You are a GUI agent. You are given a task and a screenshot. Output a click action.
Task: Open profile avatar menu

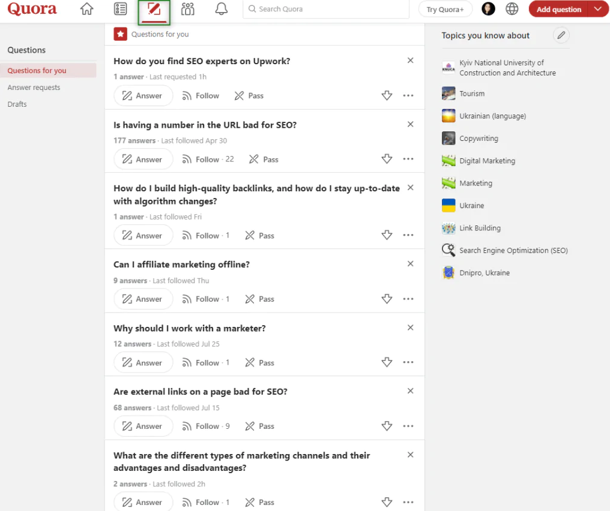(489, 9)
